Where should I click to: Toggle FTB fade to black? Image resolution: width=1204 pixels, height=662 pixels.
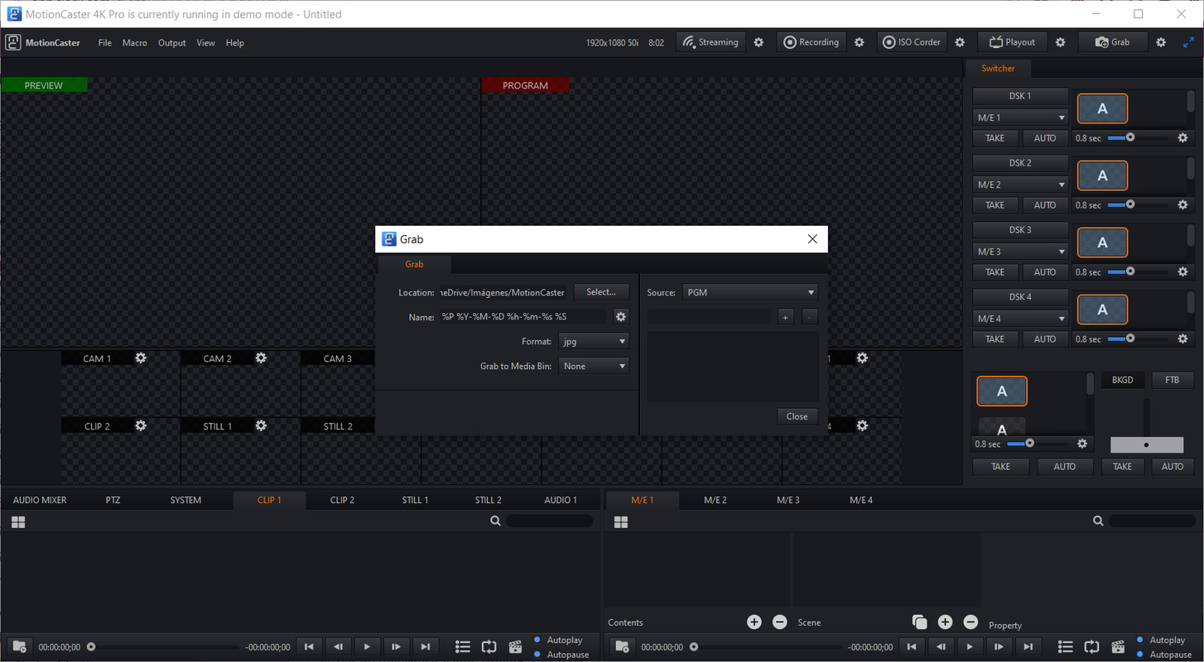(1172, 380)
